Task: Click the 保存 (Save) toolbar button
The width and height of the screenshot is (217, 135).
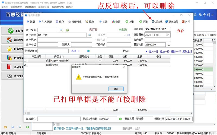Action: [60, 22]
